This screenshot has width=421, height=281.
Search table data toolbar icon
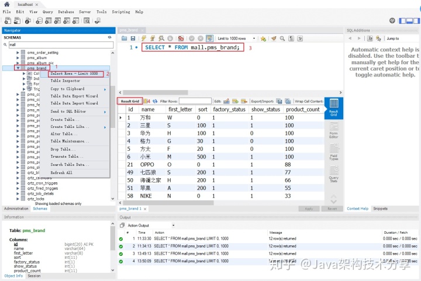(x=87, y=20)
